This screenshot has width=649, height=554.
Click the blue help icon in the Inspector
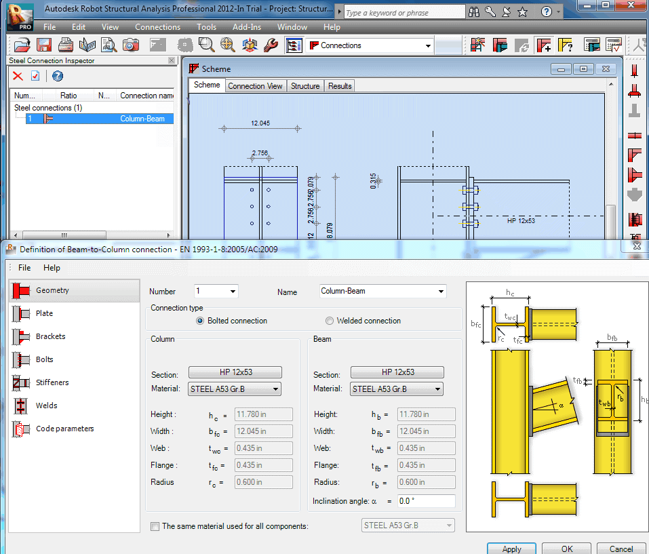click(58, 76)
